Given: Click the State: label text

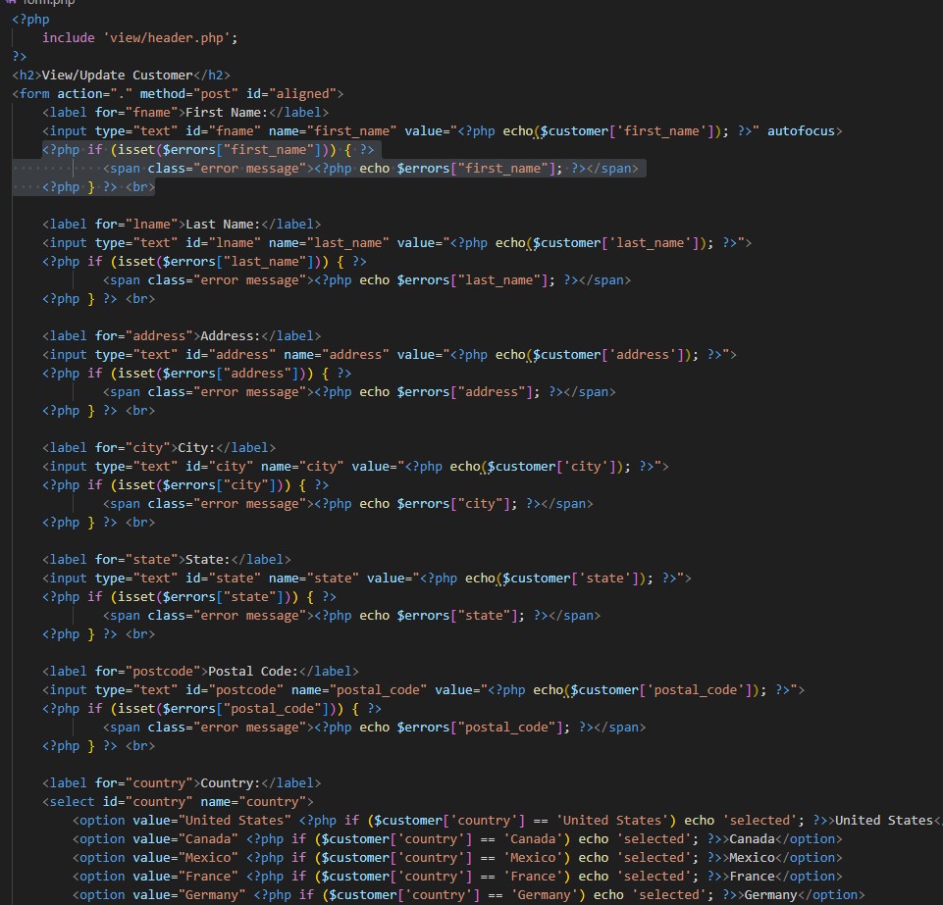Looking at the screenshot, I should click(x=208, y=560).
